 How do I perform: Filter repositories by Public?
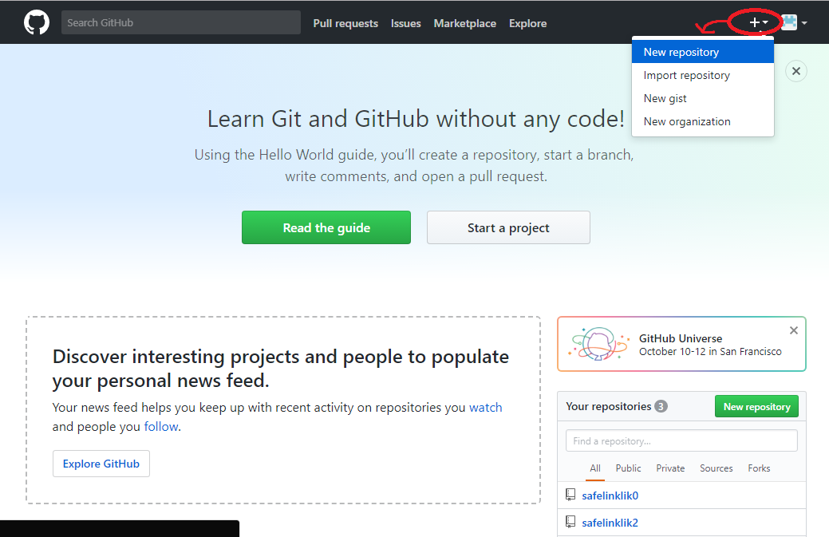[x=628, y=468]
